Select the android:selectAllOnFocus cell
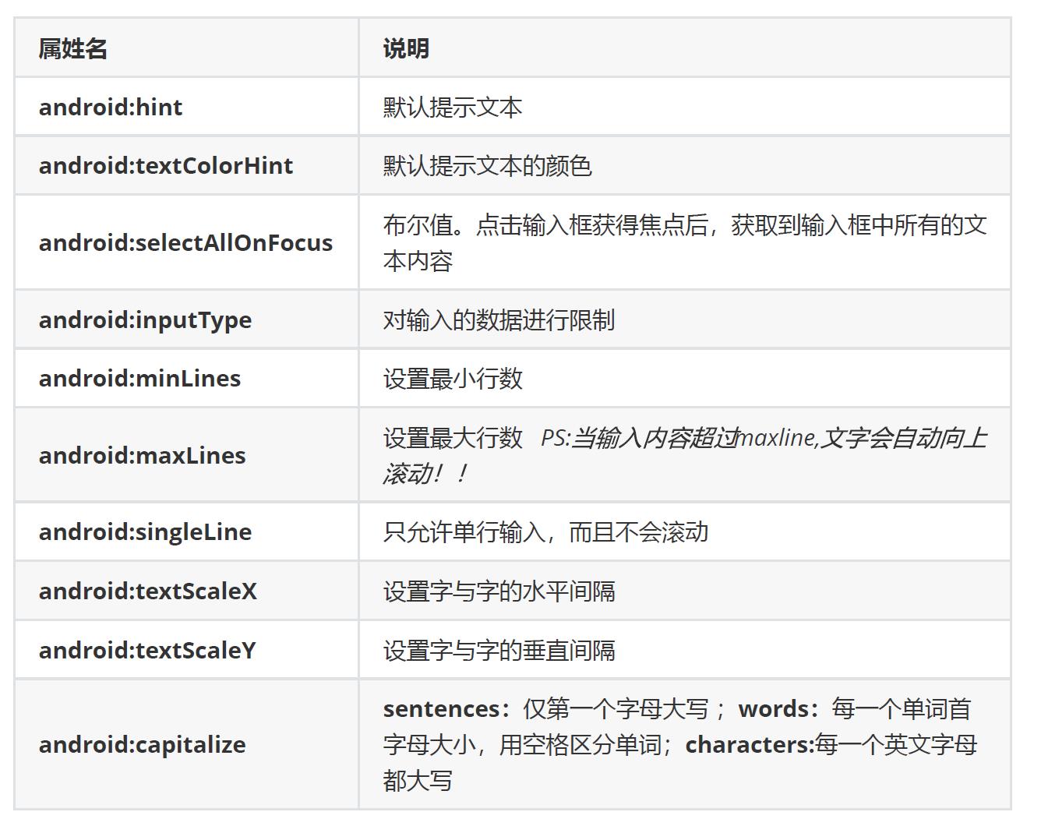The image size is (1041, 819). tap(187, 242)
